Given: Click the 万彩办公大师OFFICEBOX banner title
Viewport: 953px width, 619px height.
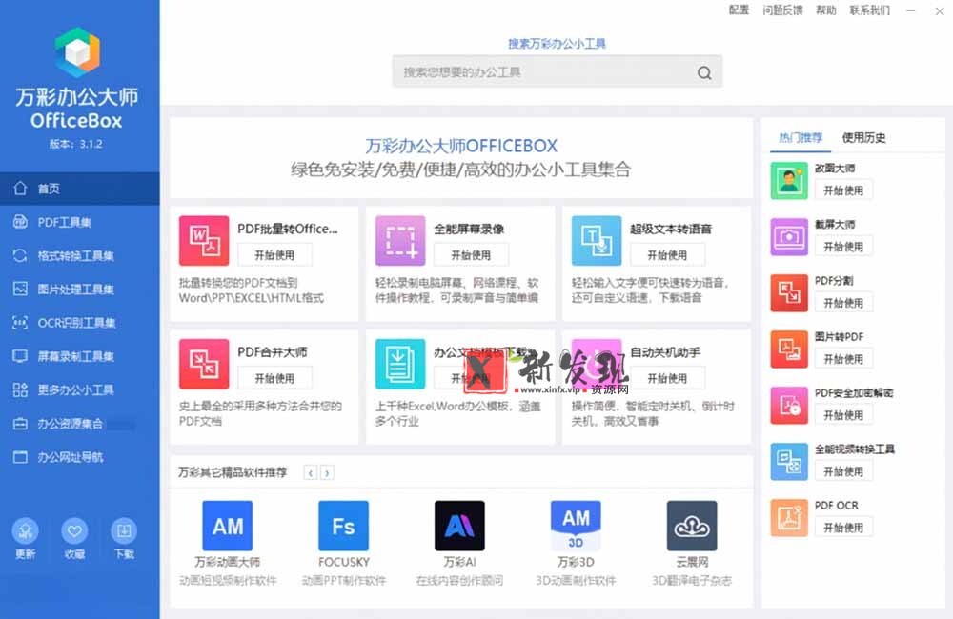Looking at the screenshot, I should tap(461, 146).
